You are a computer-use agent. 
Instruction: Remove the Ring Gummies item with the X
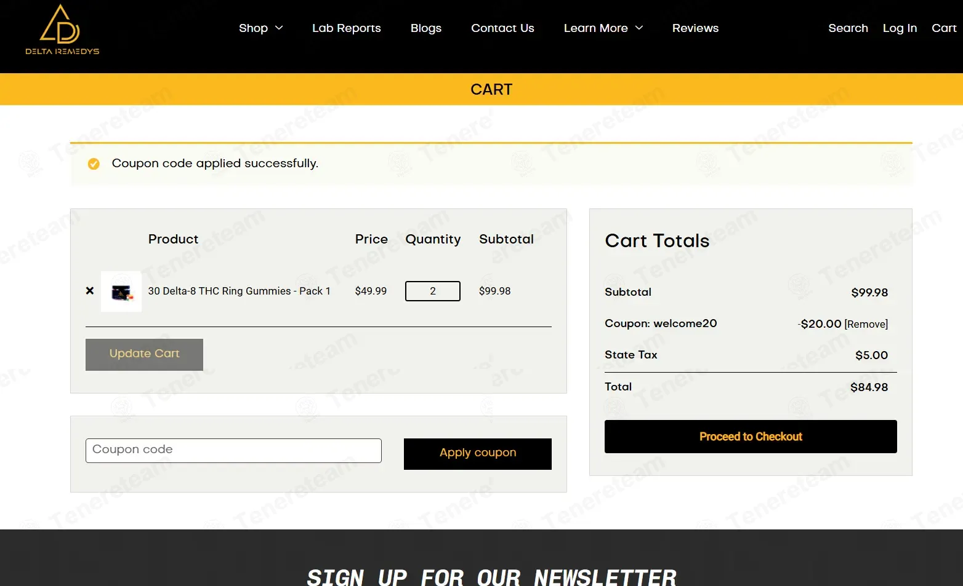(x=90, y=291)
